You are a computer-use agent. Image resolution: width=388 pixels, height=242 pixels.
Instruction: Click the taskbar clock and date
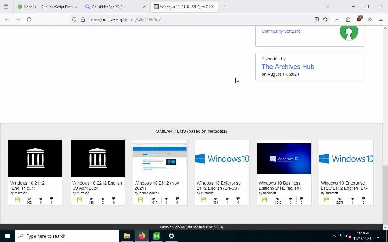point(362,236)
